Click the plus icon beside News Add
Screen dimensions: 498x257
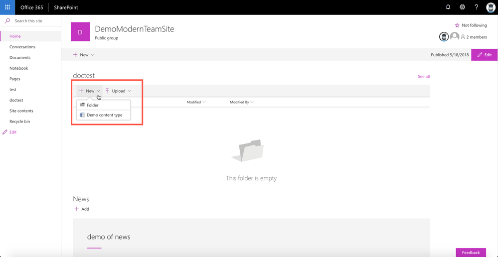pyautogui.click(x=76, y=209)
